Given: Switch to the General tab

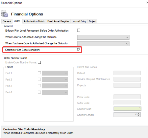Looking at the screenshot, I should pos(7,21).
